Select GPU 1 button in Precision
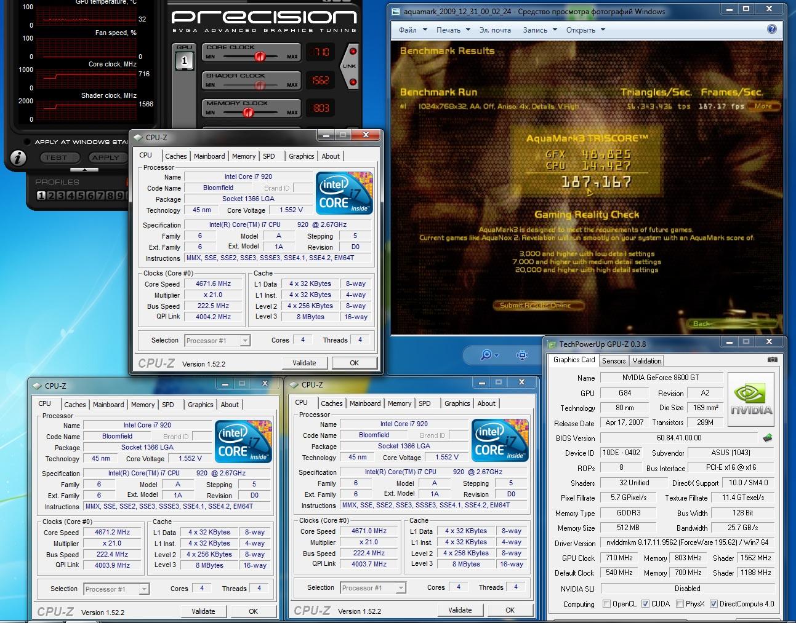 coord(184,61)
